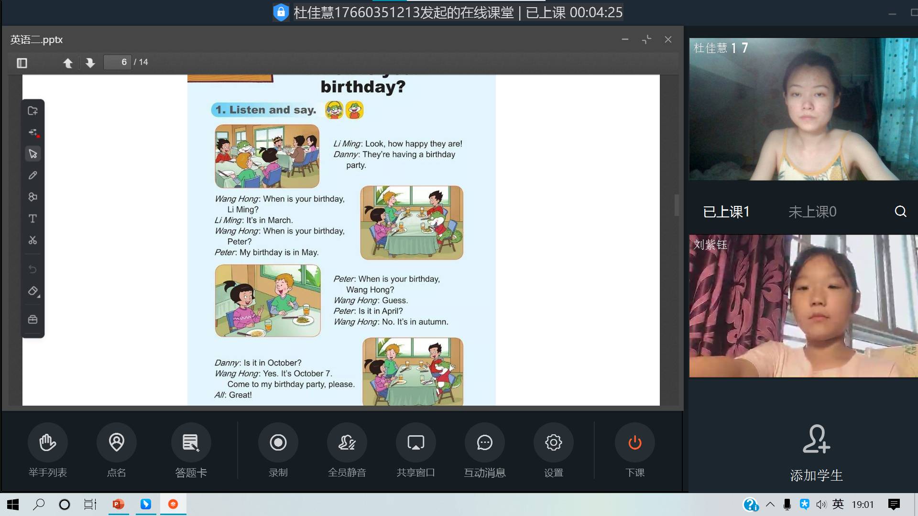The width and height of the screenshot is (918, 516).
Task: Click the taskbar clock showing 19:01
Action: (863, 505)
